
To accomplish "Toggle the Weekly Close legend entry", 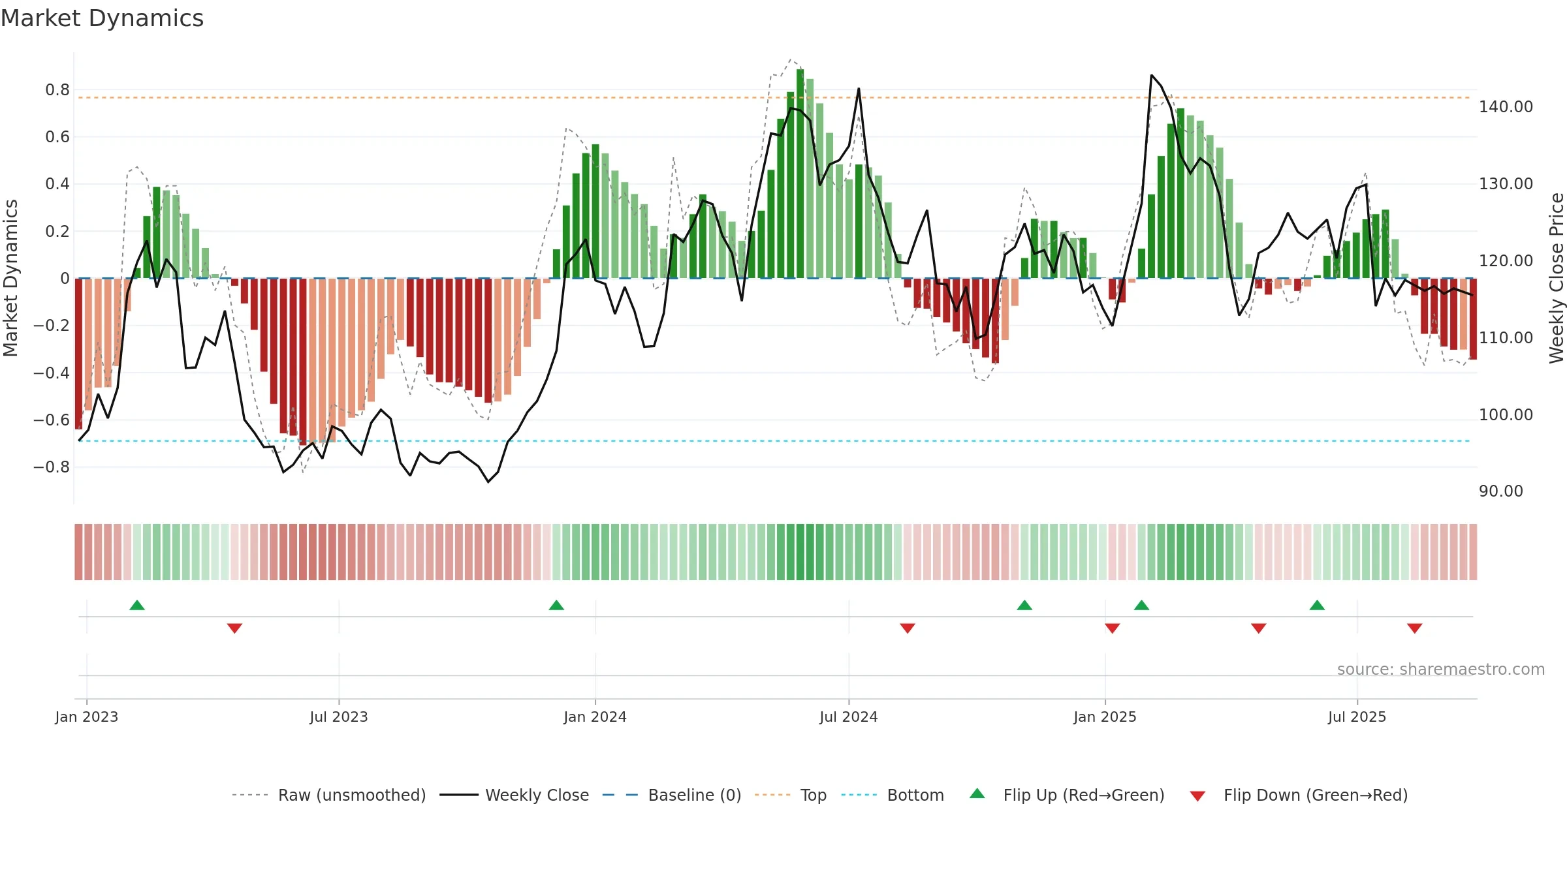I will pyautogui.click(x=514, y=796).
